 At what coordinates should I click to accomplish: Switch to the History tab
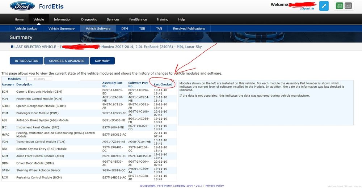39,79
